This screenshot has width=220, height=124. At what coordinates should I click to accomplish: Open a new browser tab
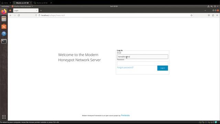coord(41,11)
